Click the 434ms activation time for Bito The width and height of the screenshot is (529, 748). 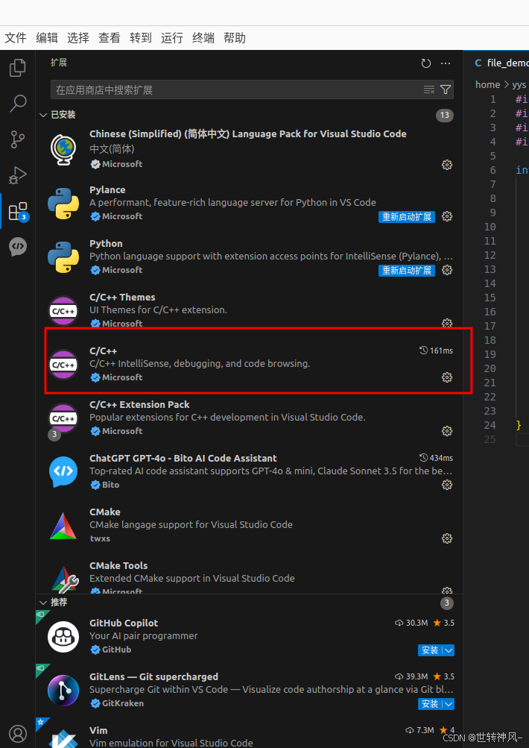(x=436, y=458)
